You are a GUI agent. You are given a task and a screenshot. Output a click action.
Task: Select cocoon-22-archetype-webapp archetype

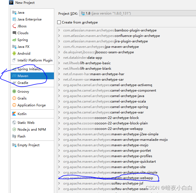tap(103, 129)
